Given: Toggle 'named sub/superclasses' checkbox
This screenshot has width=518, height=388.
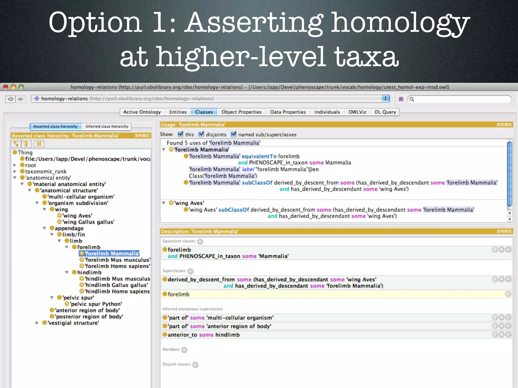Looking at the screenshot, I should tap(234, 134).
